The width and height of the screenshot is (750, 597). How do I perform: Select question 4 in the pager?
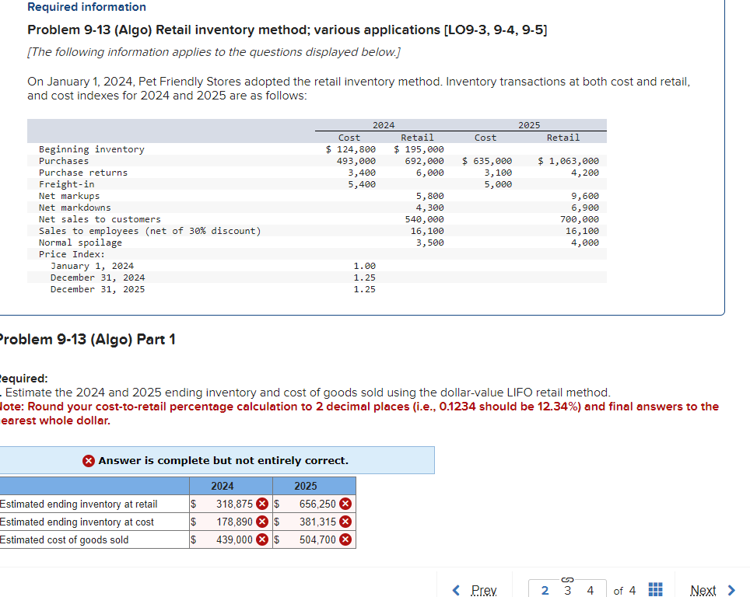pyautogui.click(x=590, y=590)
